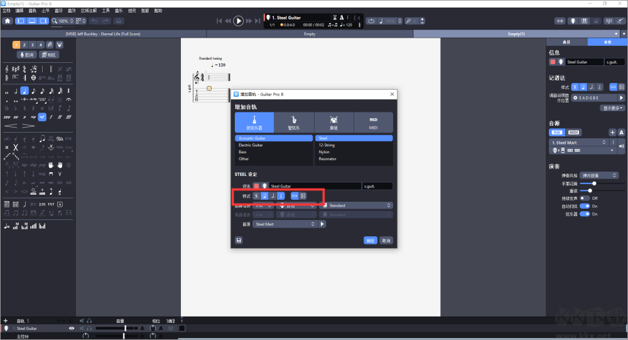Open the Steel Mart sound dropdown in dialog
628x340 pixels.
click(284, 224)
